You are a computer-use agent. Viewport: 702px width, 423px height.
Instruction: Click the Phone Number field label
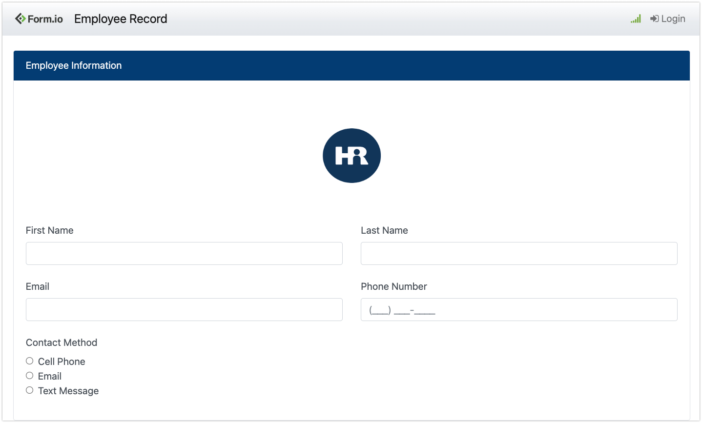[x=393, y=286]
